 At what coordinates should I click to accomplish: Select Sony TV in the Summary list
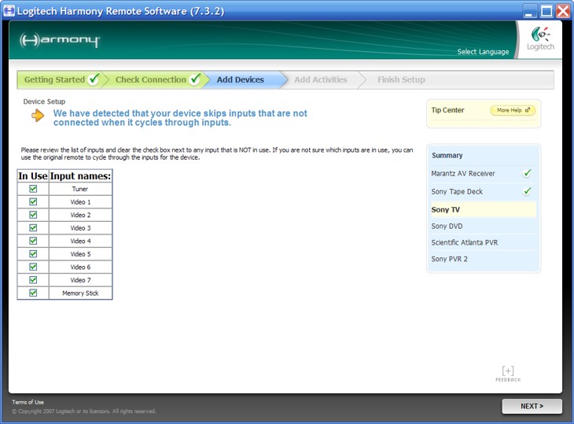[484, 209]
